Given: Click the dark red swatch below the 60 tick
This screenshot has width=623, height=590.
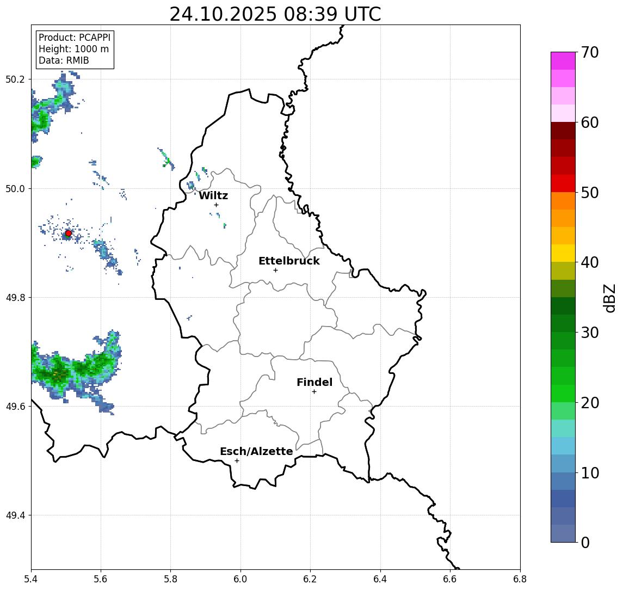Looking at the screenshot, I should [563, 131].
